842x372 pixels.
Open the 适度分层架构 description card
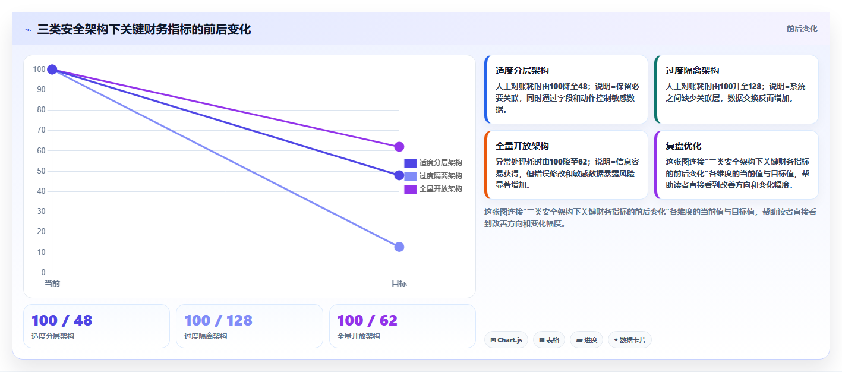[x=566, y=89]
